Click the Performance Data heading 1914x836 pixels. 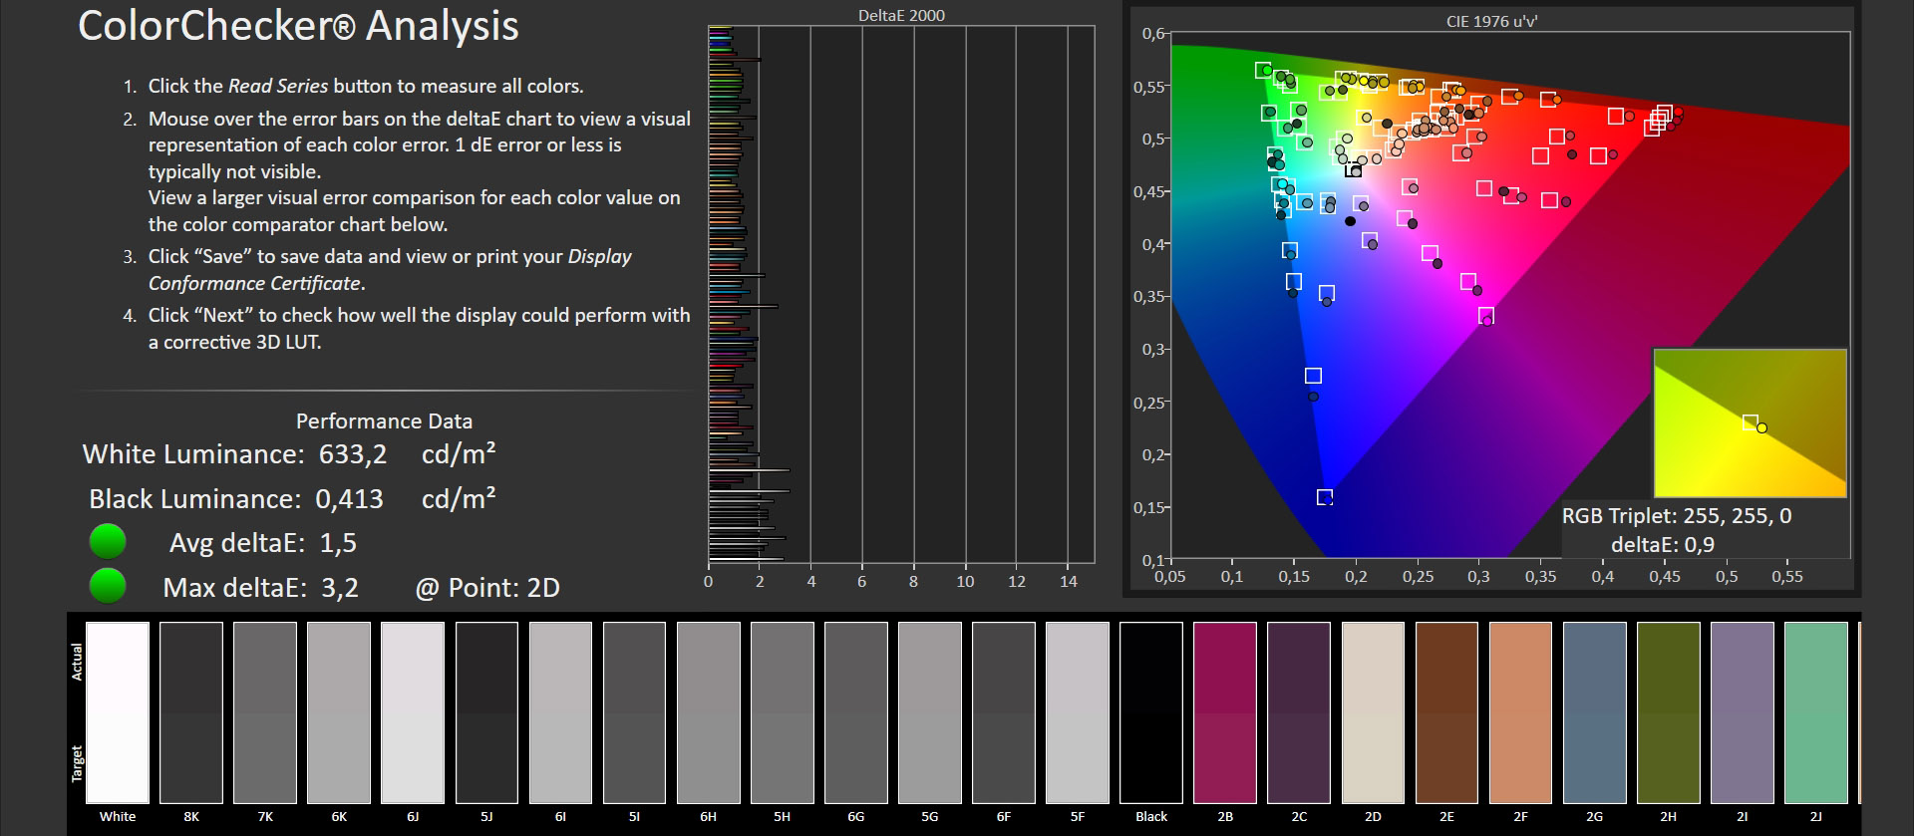coord(384,421)
